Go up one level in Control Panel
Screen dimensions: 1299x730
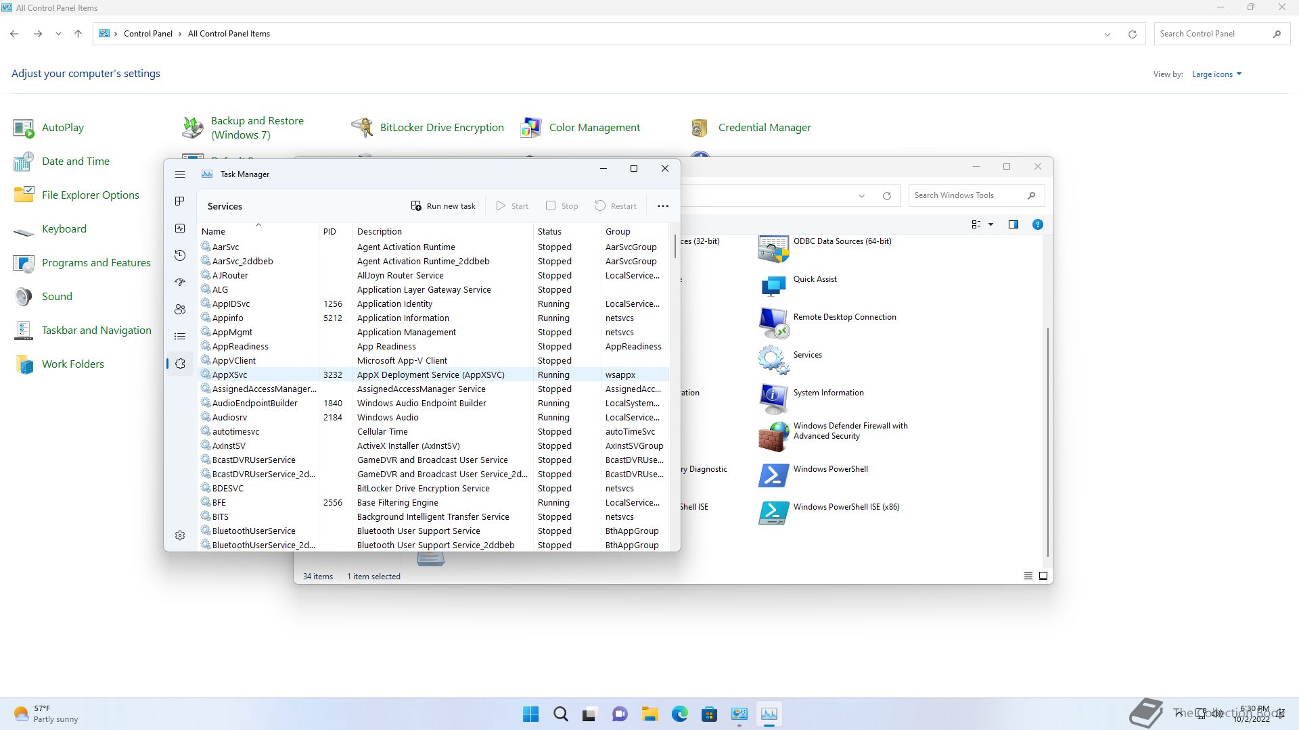(78, 34)
